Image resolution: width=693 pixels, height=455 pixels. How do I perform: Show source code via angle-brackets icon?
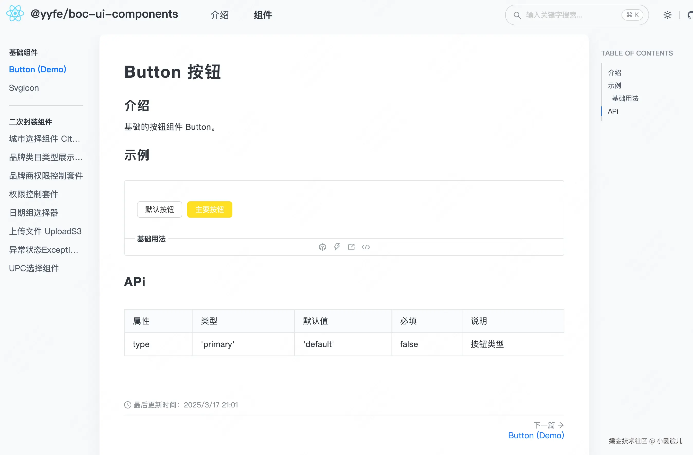coord(366,247)
